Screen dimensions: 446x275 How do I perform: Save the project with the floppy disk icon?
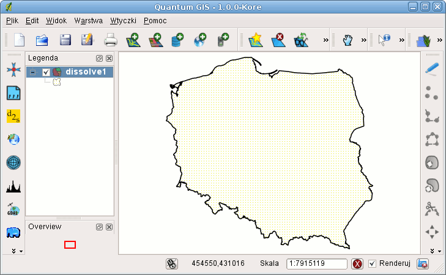65,40
